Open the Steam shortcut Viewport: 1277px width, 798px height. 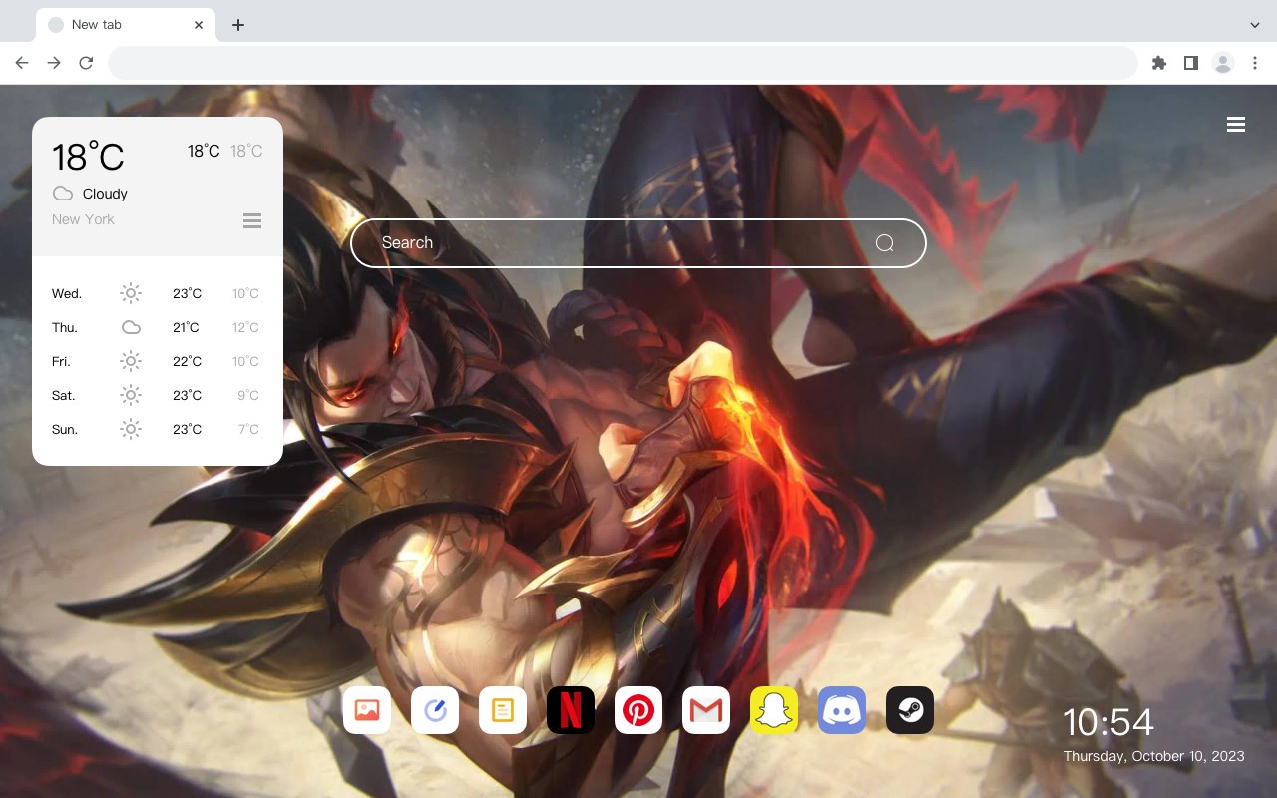click(x=910, y=710)
